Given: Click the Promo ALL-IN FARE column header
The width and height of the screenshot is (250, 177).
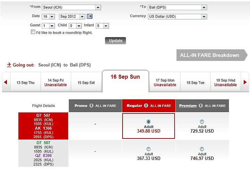Looking at the screenshot, I should pyautogui.click(x=95, y=106).
